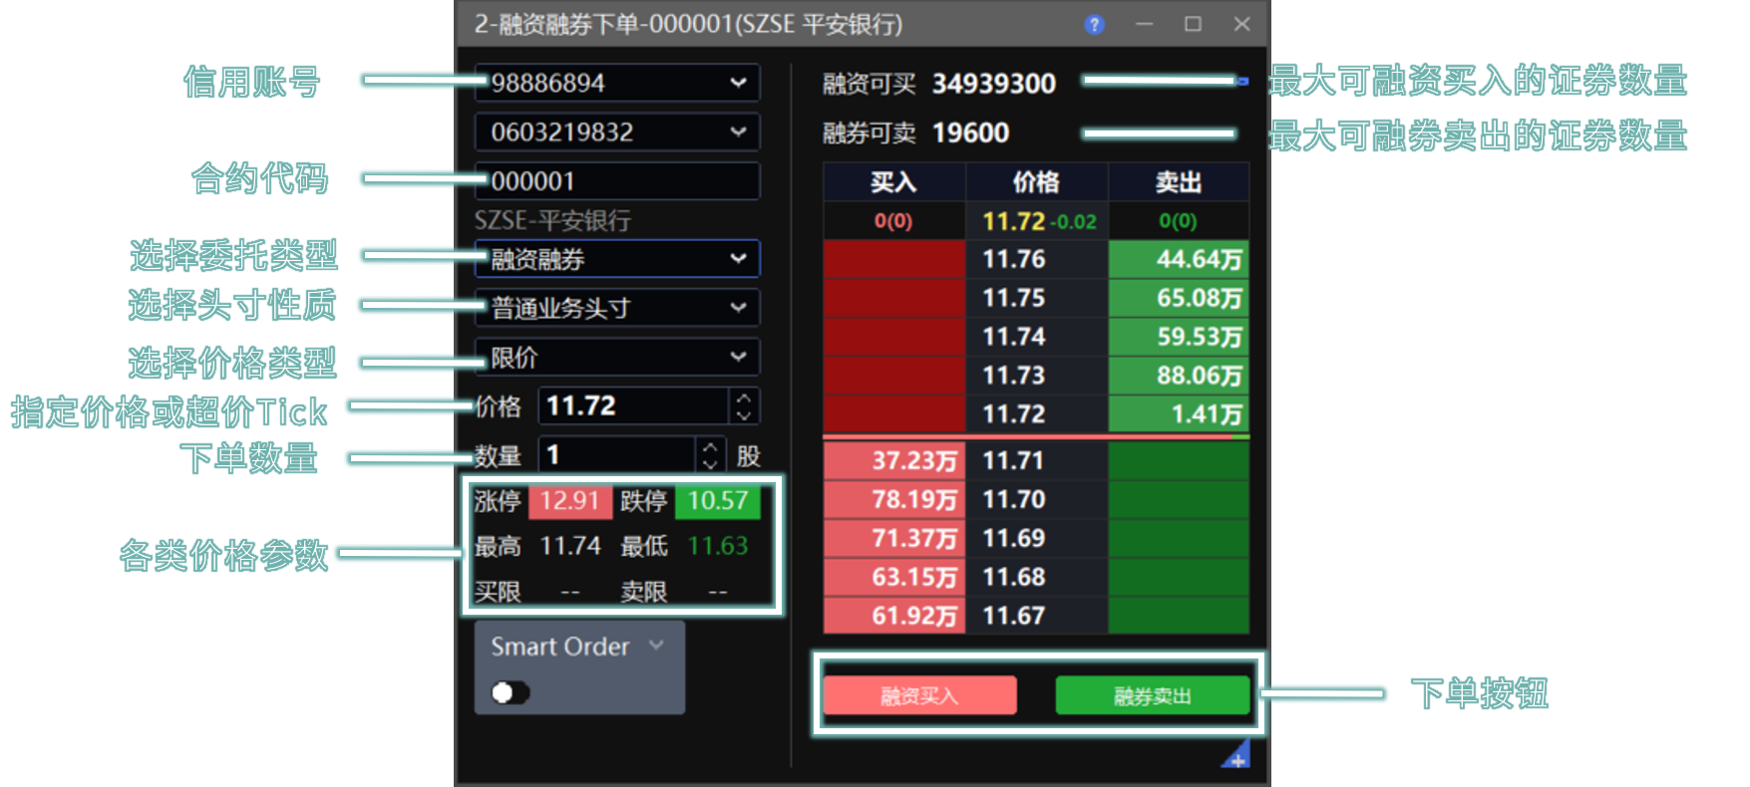The height and width of the screenshot is (787, 1750).
Task: Expand the Smart Order dropdown chevron
Action: (x=656, y=646)
